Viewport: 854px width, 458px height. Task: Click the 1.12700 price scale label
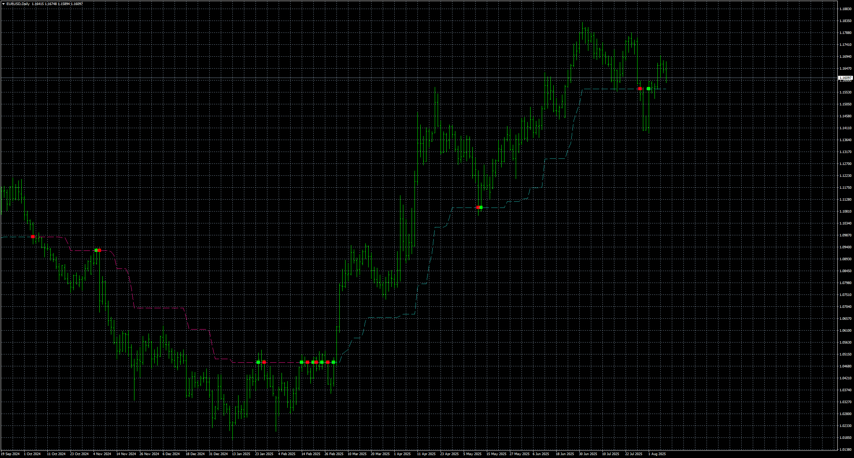(845, 164)
